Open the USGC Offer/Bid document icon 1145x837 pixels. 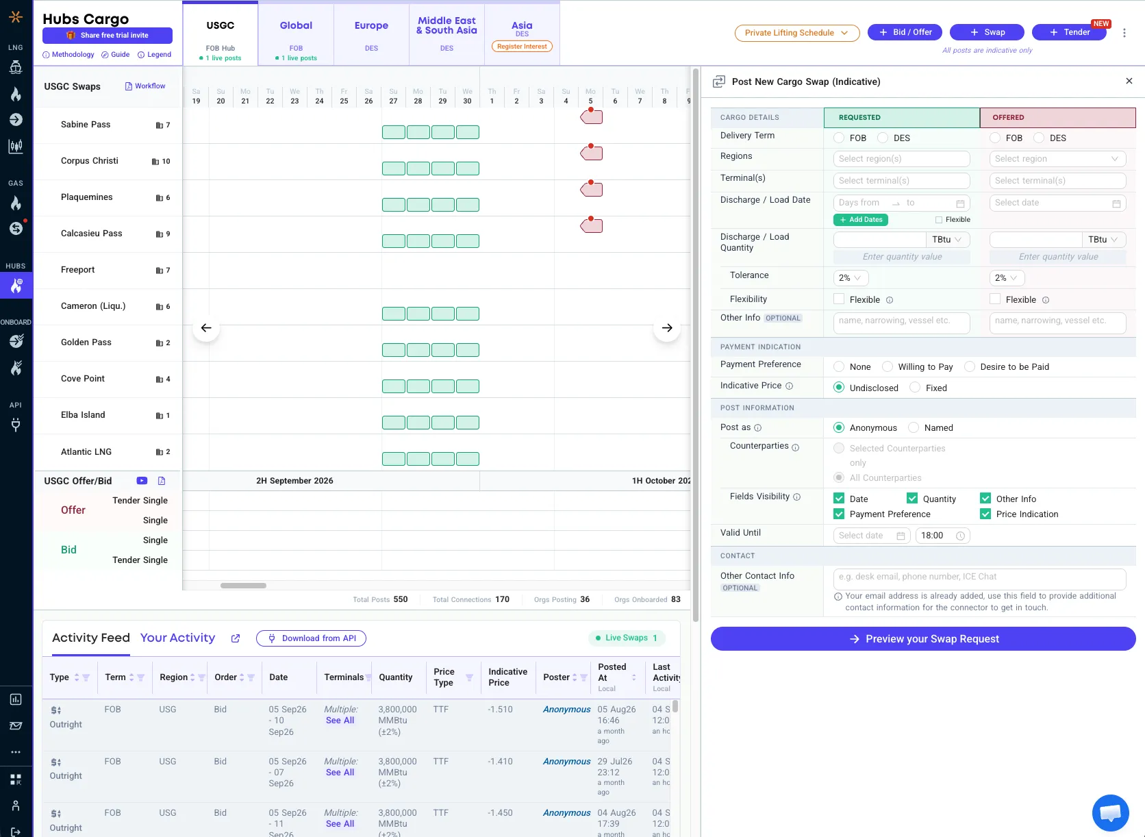pyautogui.click(x=162, y=481)
